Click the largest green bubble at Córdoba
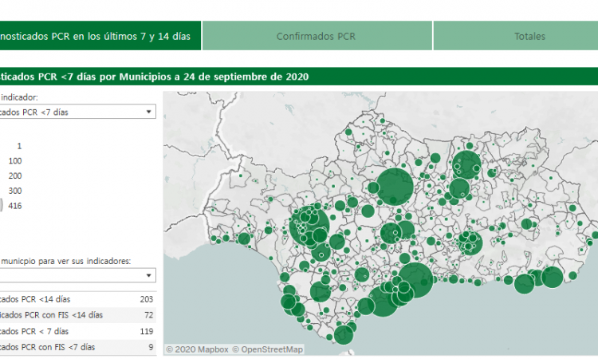 (393, 186)
